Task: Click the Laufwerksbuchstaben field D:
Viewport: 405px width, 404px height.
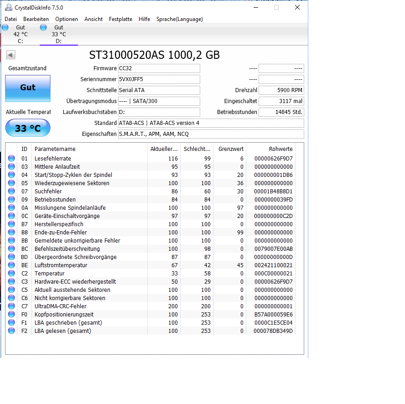Action: [159, 112]
